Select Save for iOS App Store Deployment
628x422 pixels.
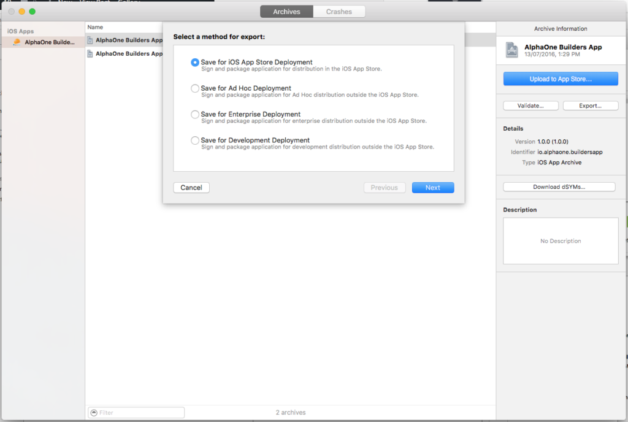[194, 63]
